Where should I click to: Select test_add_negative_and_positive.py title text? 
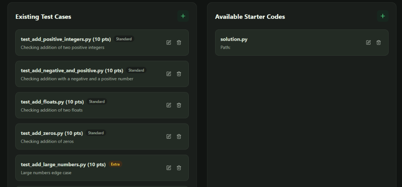coord(72,71)
